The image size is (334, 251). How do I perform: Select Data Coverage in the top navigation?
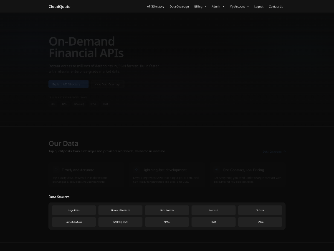179,6
